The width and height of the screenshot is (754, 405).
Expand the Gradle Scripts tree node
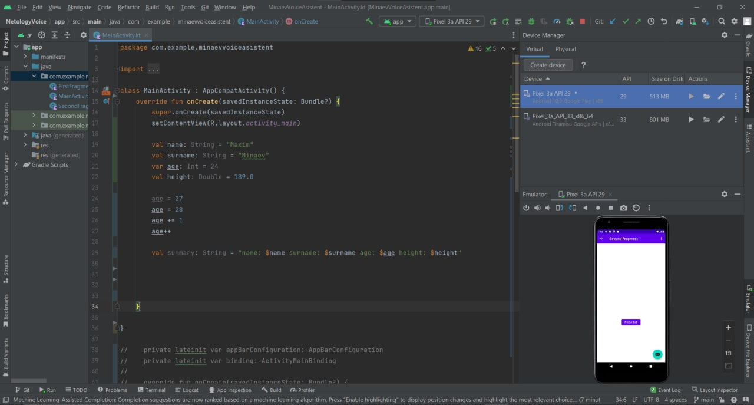pyautogui.click(x=16, y=165)
